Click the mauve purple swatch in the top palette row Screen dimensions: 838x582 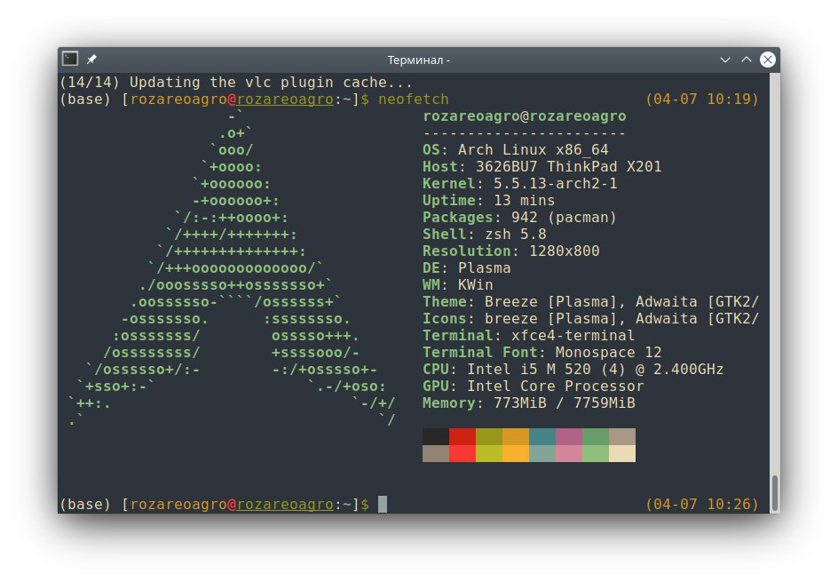tap(569, 436)
